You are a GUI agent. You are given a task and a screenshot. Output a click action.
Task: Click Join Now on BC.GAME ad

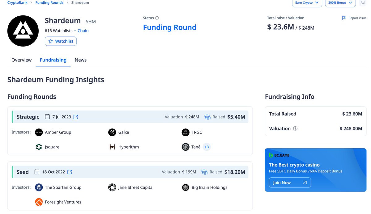[290, 183]
